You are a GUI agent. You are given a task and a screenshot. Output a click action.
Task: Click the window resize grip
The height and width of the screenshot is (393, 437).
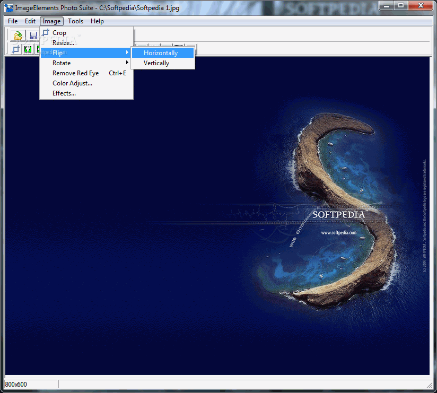click(429, 385)
